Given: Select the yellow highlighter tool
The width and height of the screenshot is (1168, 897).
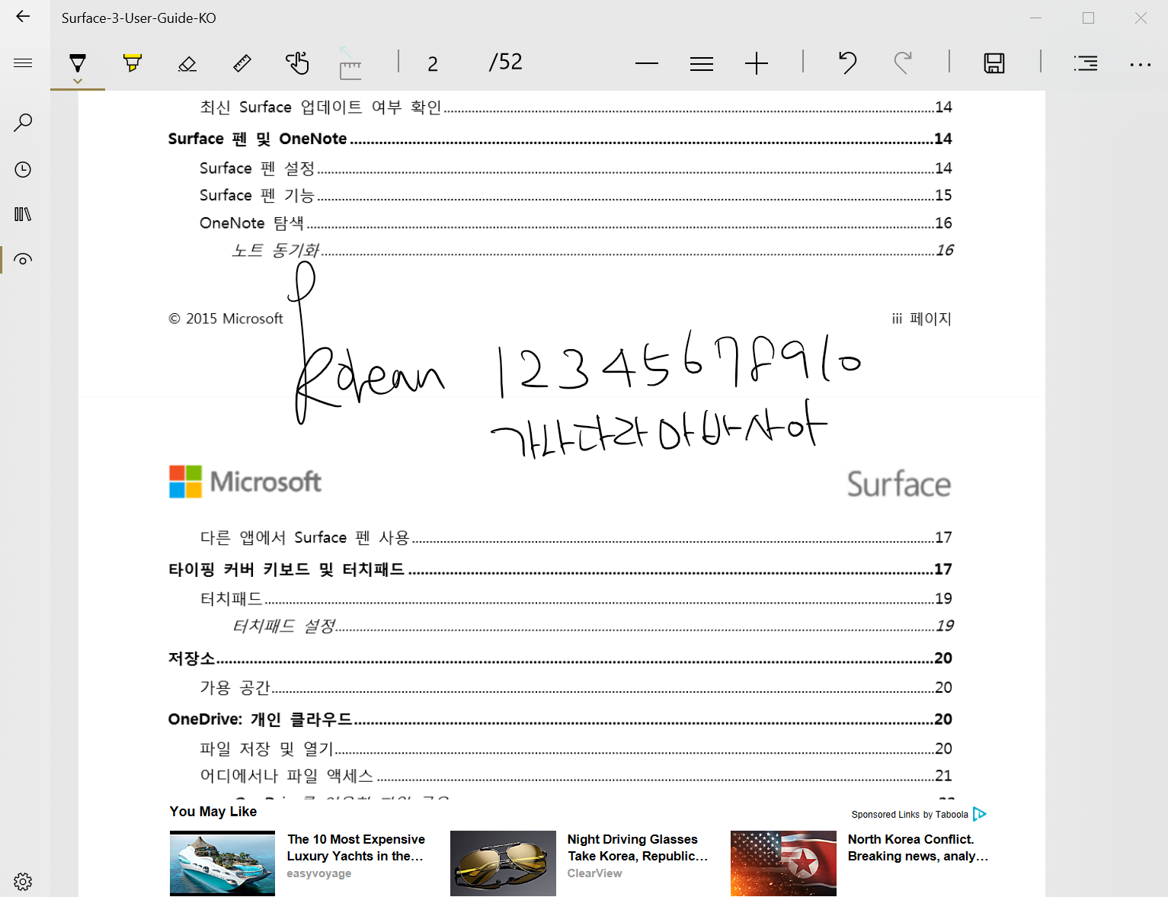Looking at the screenshot, I should click(x=133, y=62).
